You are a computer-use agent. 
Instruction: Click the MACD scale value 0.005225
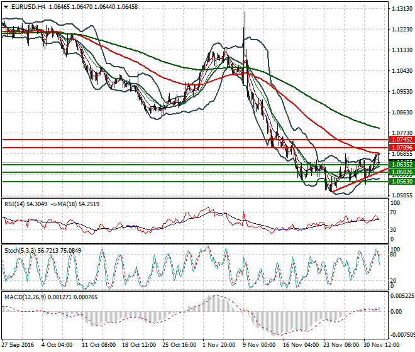[x=402, y=296]
